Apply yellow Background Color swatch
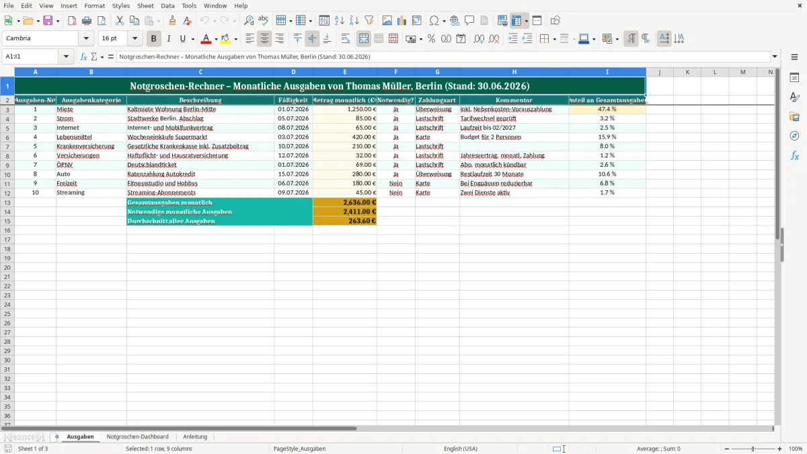Image resolution: width=807 pixels, height=454 pixels. point(226,39)
